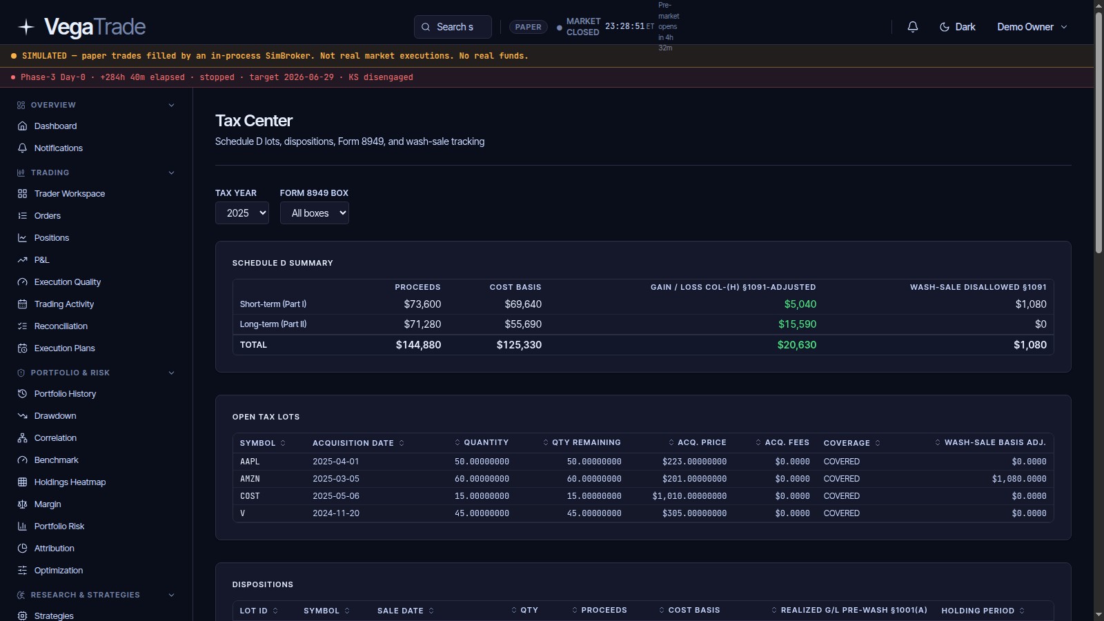Click the Trader Workspace grid icon

click(22, 194)
